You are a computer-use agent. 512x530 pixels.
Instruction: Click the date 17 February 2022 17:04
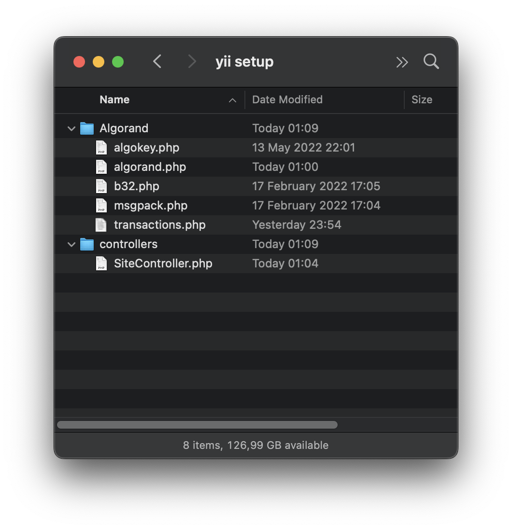(x=316, y=206)
